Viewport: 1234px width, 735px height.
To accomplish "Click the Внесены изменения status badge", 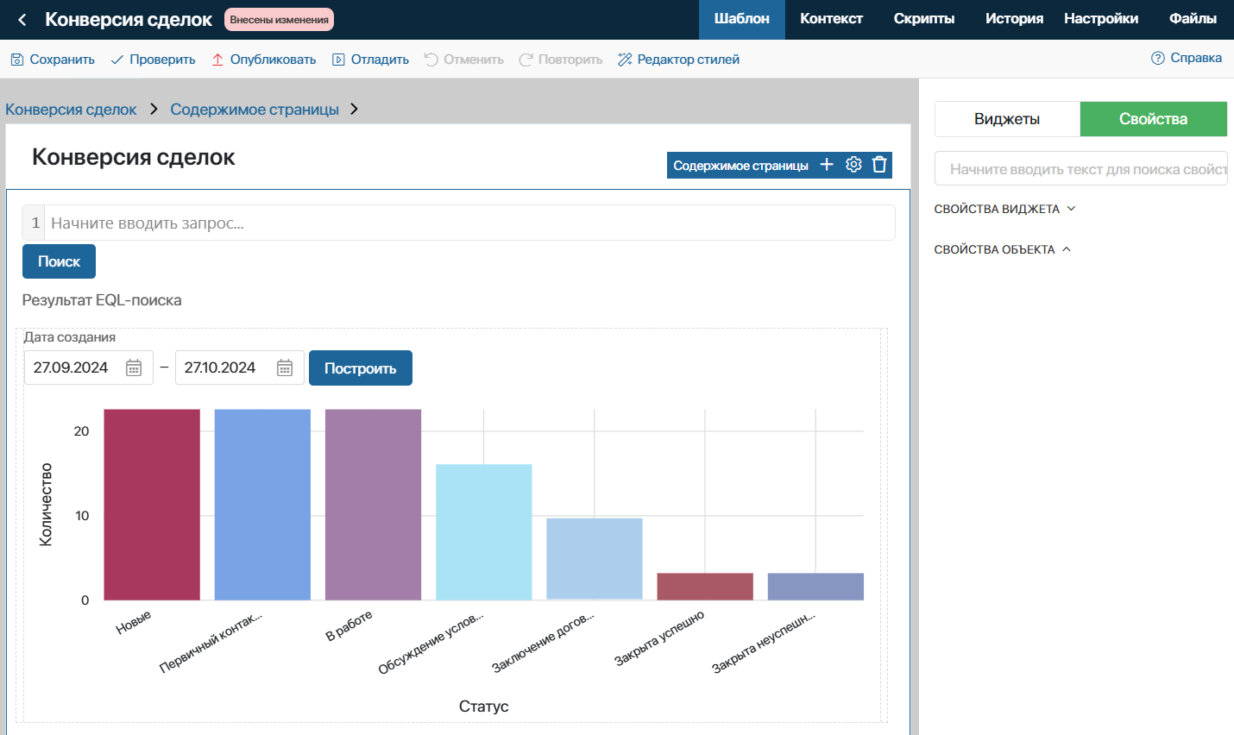I will pyautogui.click(x=280, y=20).
